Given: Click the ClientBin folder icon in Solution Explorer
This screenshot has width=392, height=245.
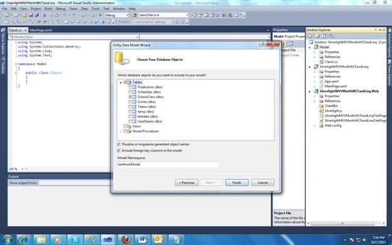Looking at the screenshot, I should (321, 106).
